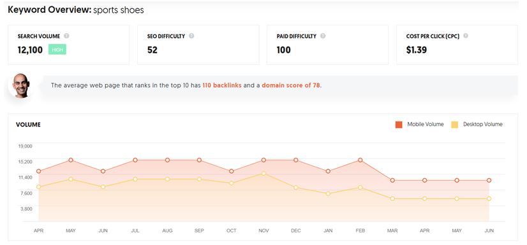527x245 pixels.
Task: Open the domain score of 78 link
Action: click(x=291, y=85)
